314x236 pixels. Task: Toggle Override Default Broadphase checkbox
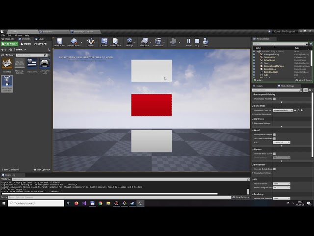[x=275, y=169]
